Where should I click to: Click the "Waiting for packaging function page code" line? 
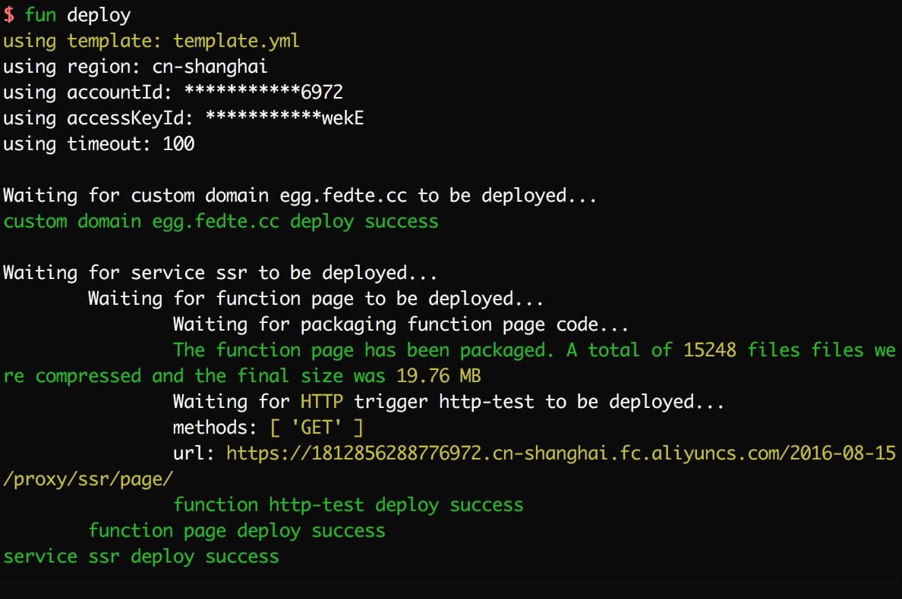(x=400, y=325)
